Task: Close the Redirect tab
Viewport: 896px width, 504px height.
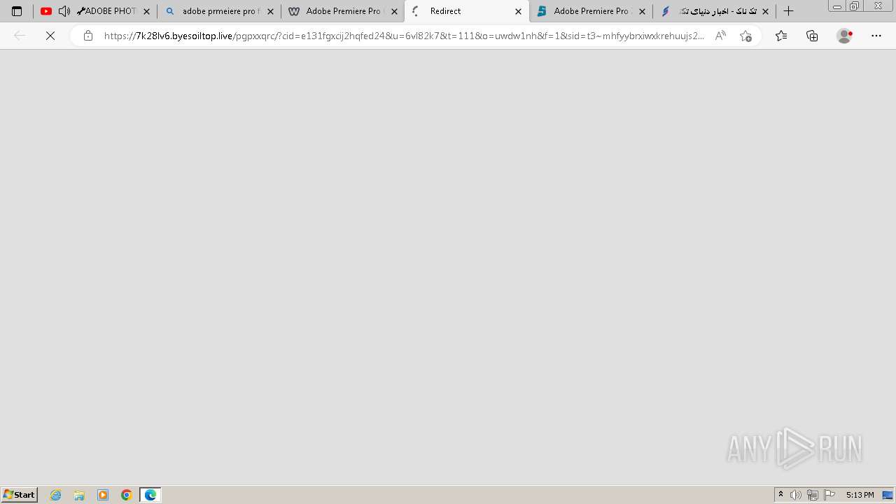Action: (518, 12)
